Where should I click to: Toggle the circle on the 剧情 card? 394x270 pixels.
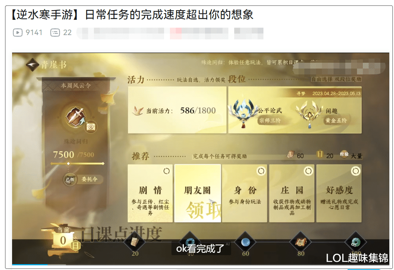tap(166, 171)
